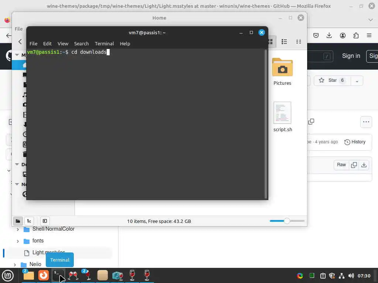Screen dimensions: 378x283
Task: Go back in the Home file manager
Action: tap(20, 42)
